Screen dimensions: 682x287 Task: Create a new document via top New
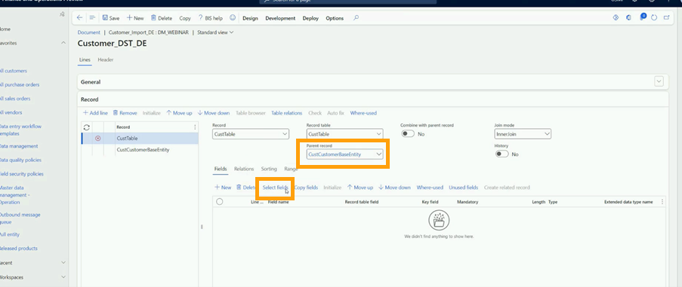135,18
